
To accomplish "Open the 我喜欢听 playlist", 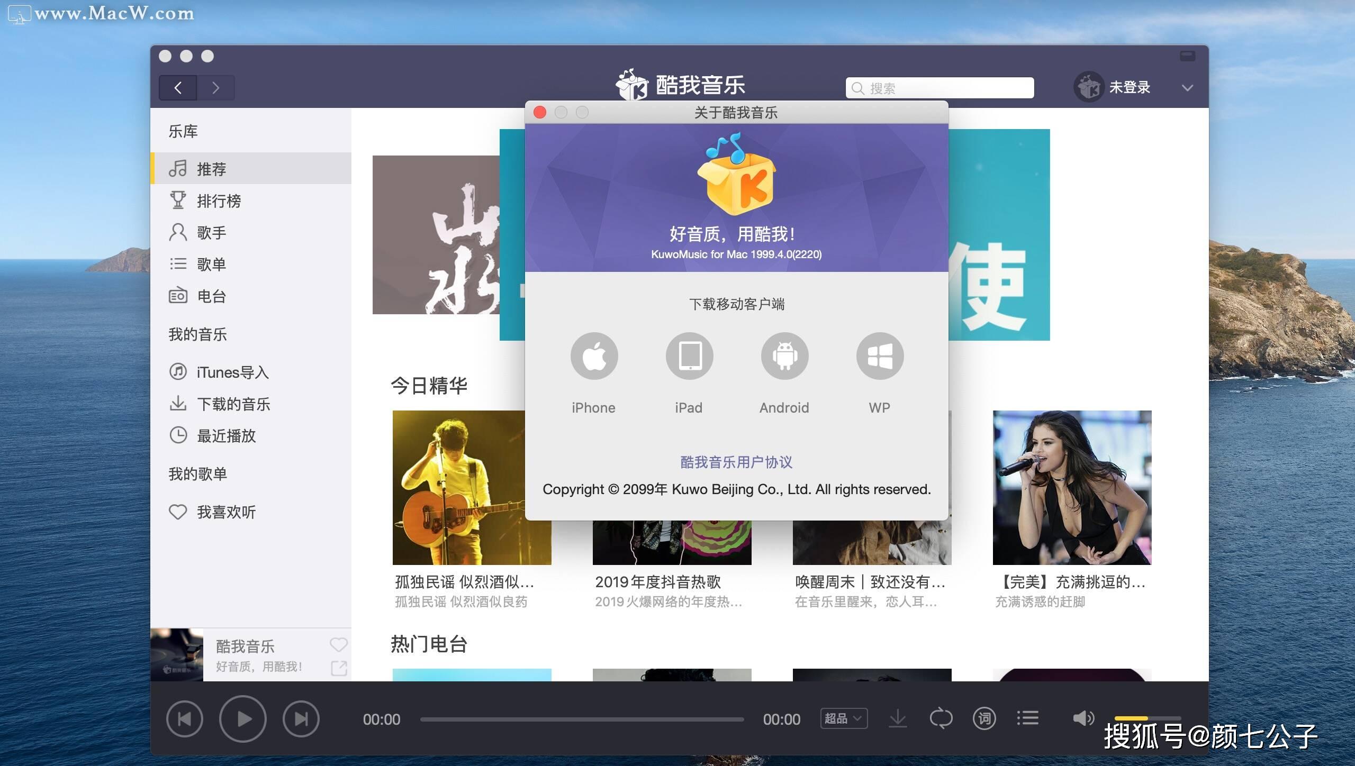I will point(251,512).
